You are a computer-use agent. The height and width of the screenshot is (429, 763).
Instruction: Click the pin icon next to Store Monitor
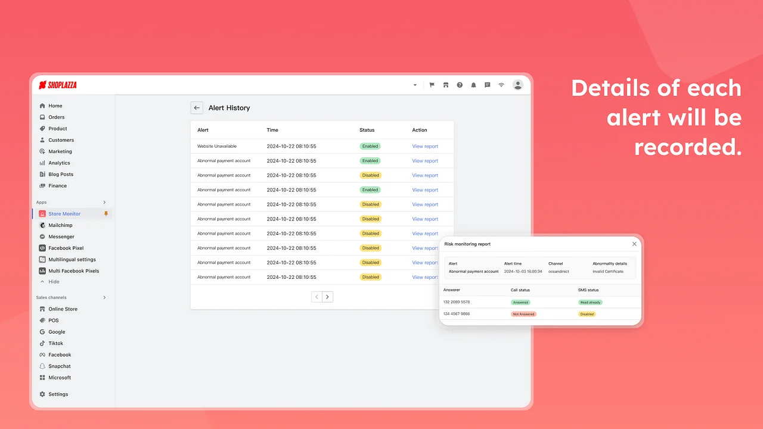click(x=106, y=213)
